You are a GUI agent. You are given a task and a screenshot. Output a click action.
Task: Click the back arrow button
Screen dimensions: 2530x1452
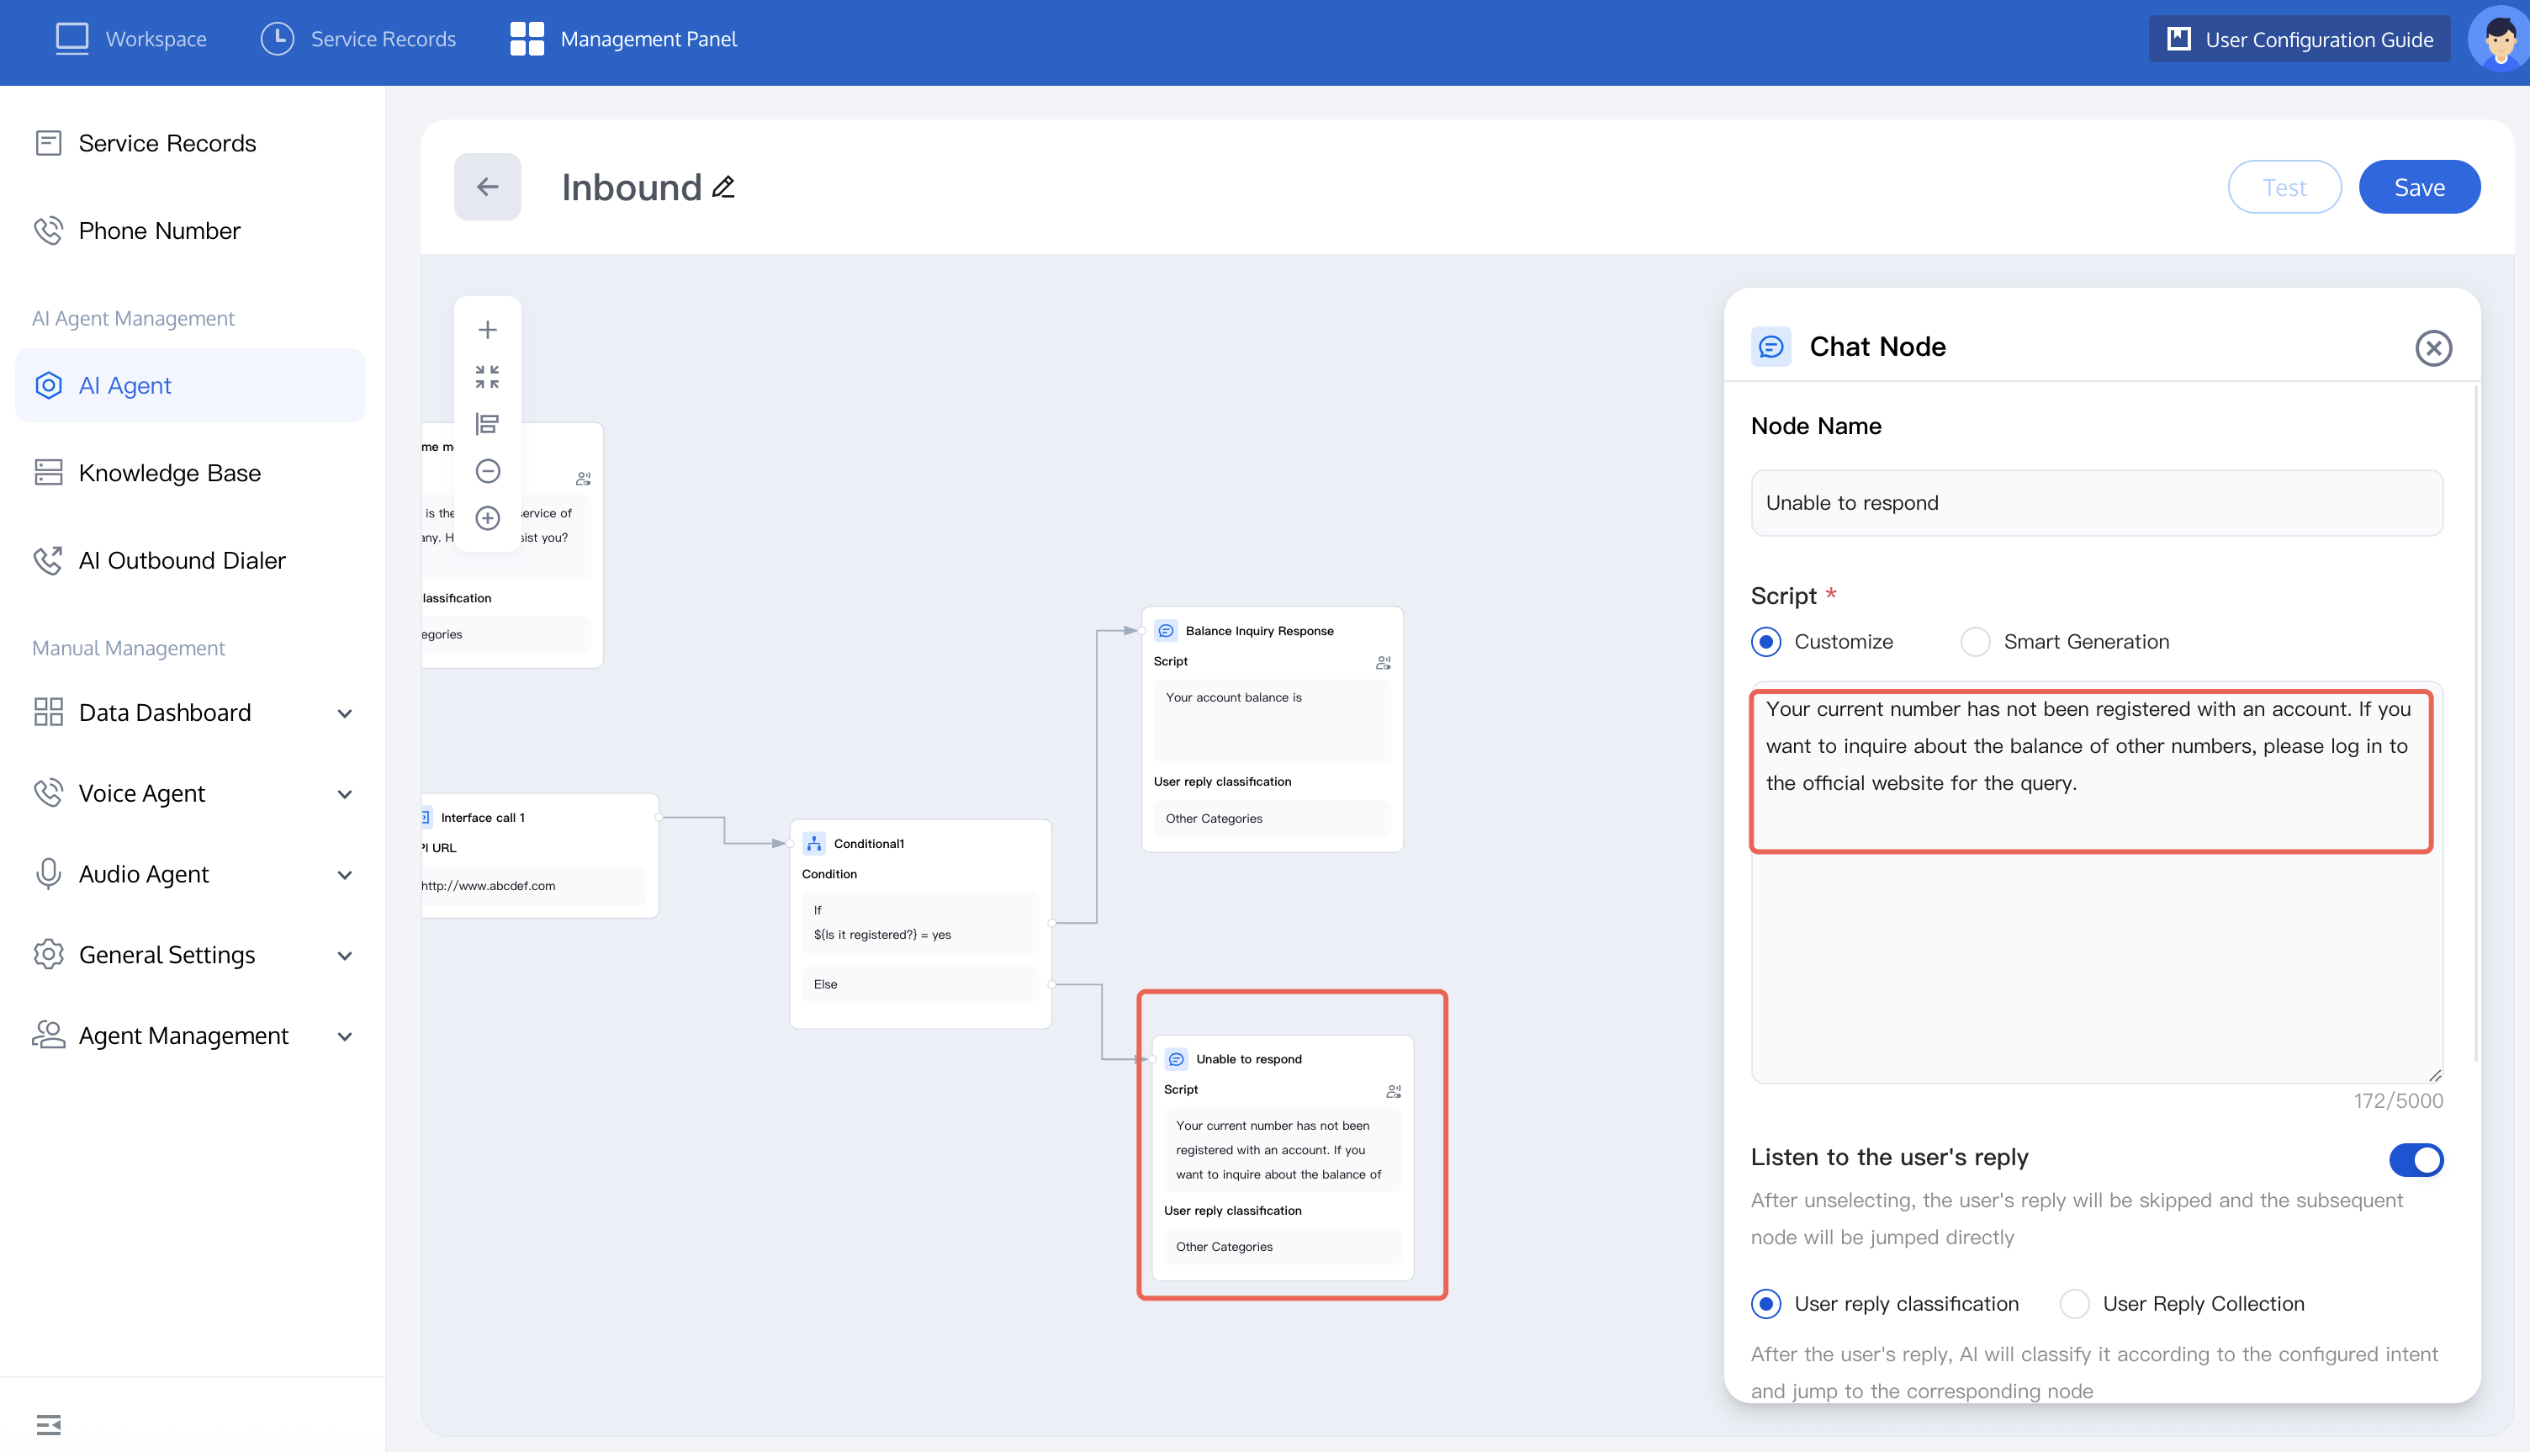(488, 187)
